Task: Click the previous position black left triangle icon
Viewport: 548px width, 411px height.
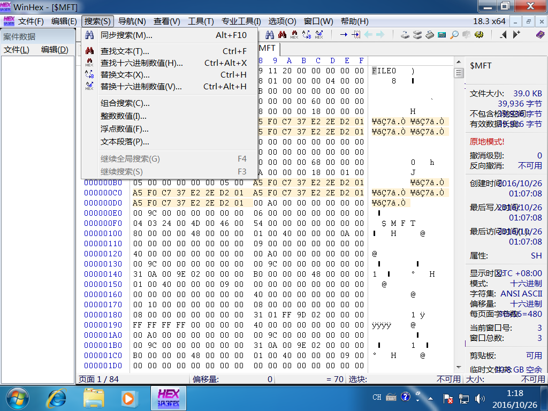Action: 503,35
